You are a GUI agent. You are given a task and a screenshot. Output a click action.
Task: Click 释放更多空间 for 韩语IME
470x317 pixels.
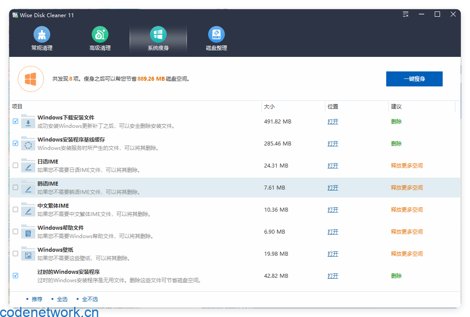407,187
